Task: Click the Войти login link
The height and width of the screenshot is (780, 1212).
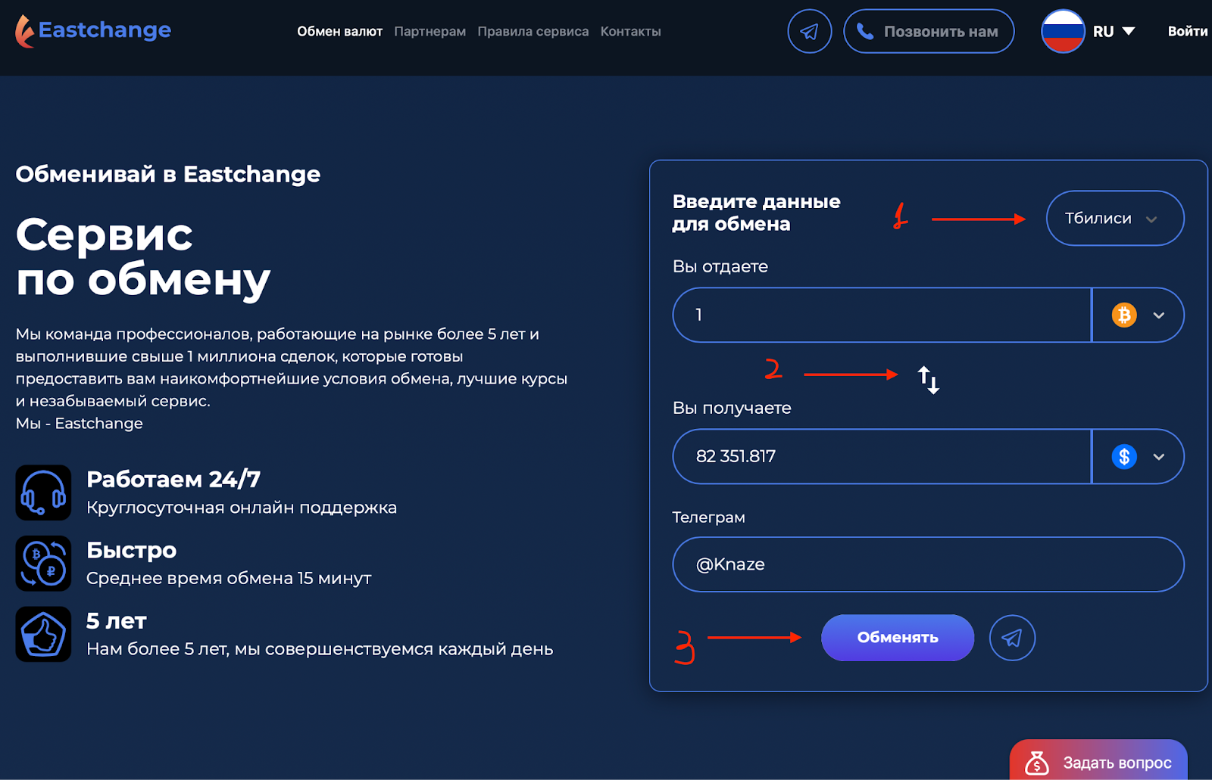Action: (1187, 31)
